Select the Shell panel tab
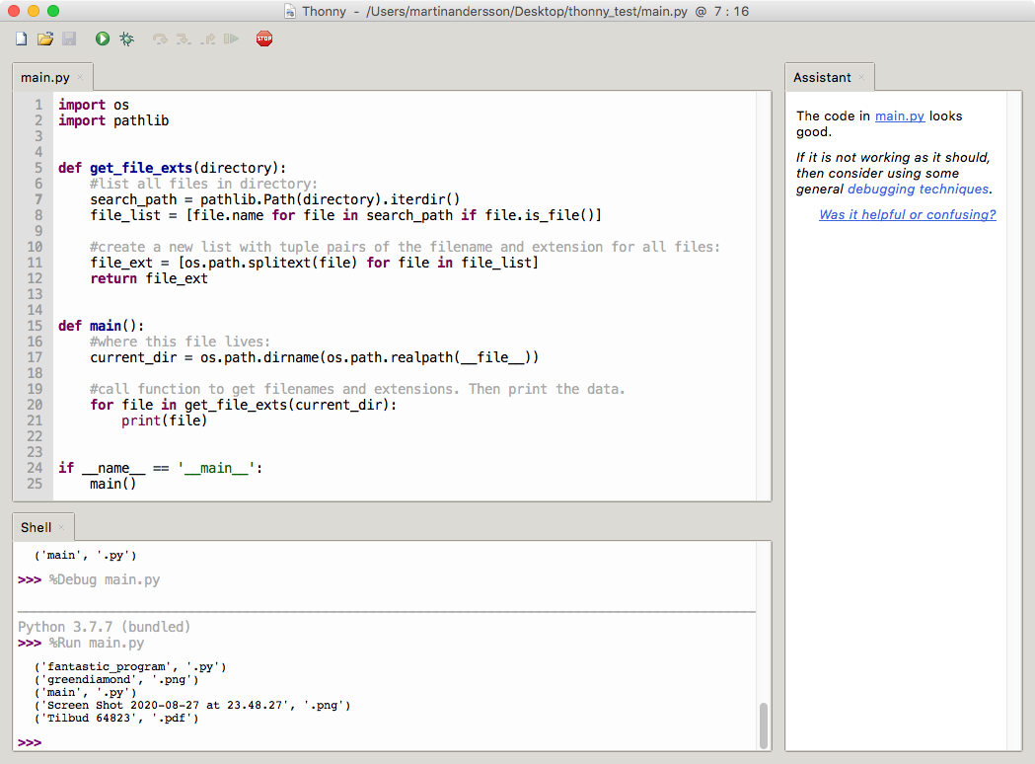 (36, 528)
